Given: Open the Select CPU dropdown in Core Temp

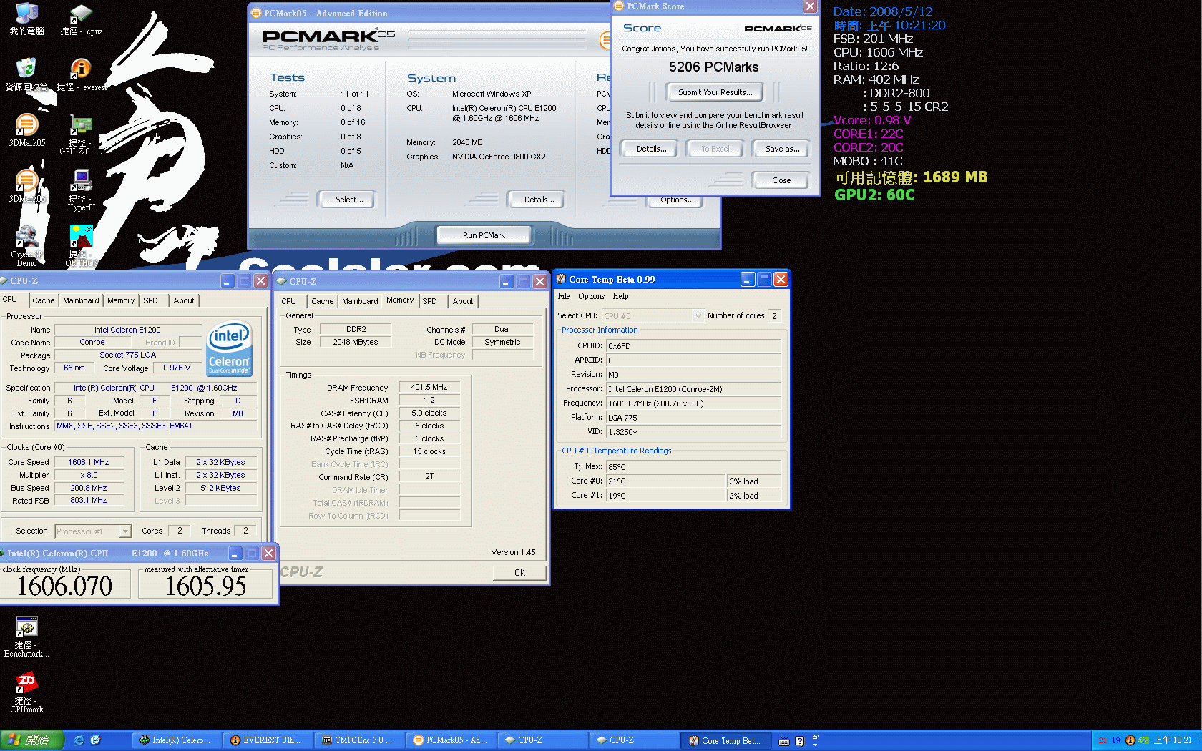Looking at the screenshot, I should 698,315.
